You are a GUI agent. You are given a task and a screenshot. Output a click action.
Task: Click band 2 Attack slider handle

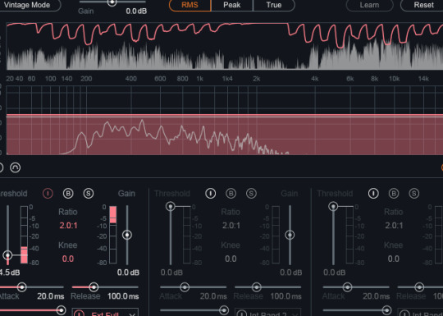[185, 287]
